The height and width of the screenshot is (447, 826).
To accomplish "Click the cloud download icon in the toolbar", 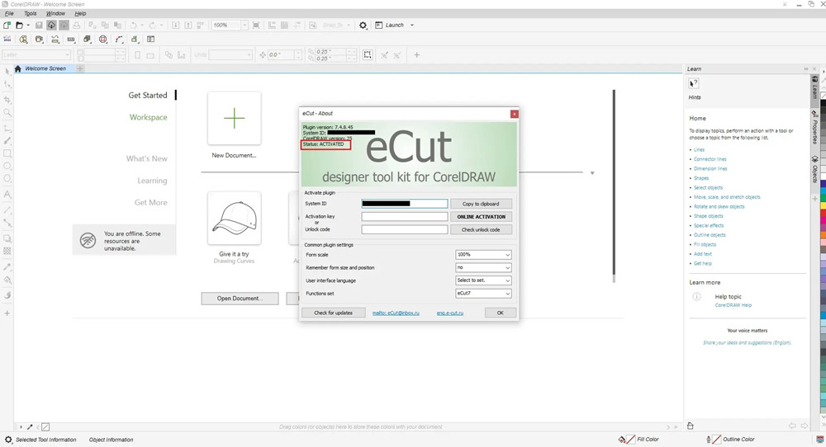I will pos(51,26).
